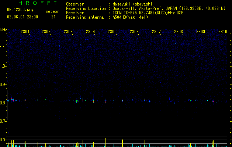Click the 2308 time marker
The height and width of the screenshot is (147, 232).
point(179,32)
